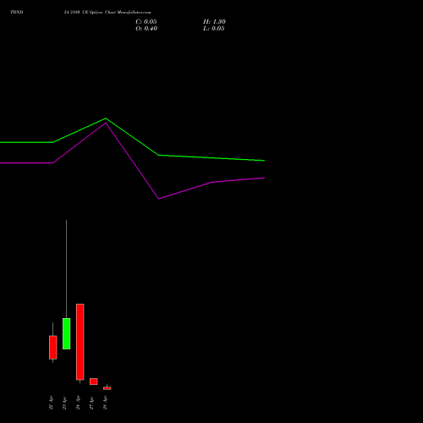Select the tiny 28 Apr candlestick
Viewport: 423px width, 423px height.
[x=107, y=388]
